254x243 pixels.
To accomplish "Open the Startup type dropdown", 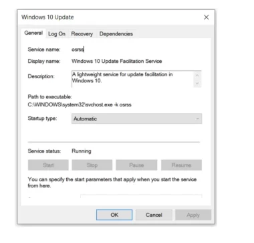I will click(136, 118).
